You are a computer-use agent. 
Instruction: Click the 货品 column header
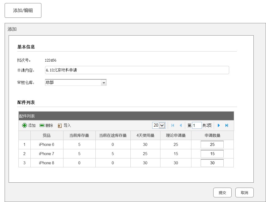47,135
